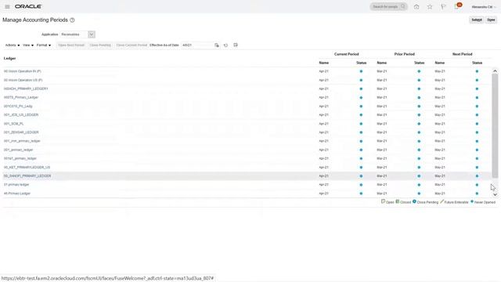The height and width of the screenshot is (282, 501).
Task: Click the search magnifier icon
Action: [x=403, y=6]
